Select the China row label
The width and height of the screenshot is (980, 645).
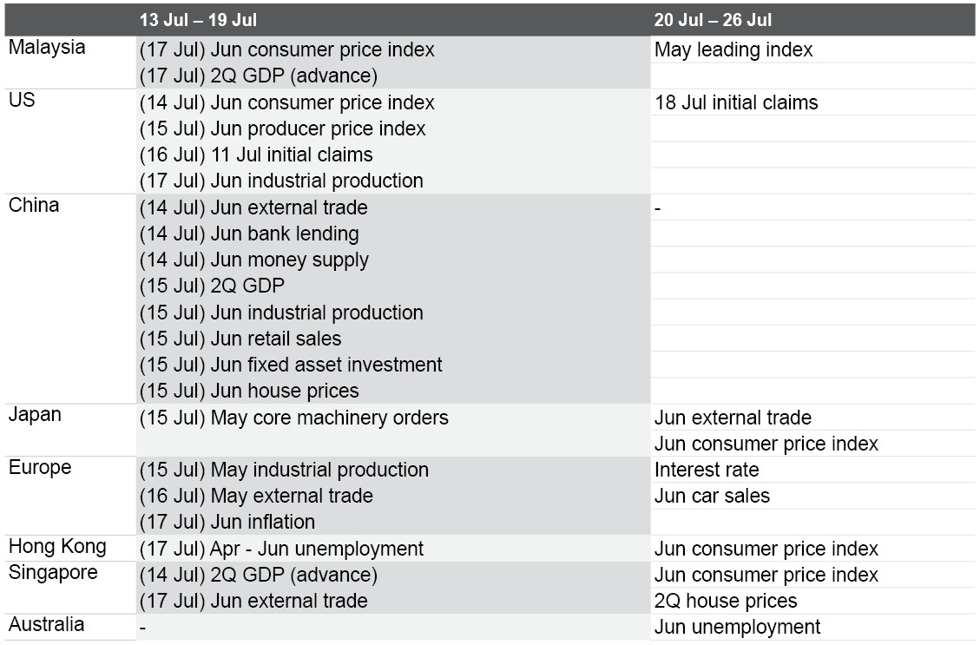pyautogui.click(x=34, y=205)
